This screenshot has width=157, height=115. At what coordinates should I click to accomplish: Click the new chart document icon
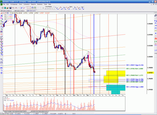tap(3, 8)
